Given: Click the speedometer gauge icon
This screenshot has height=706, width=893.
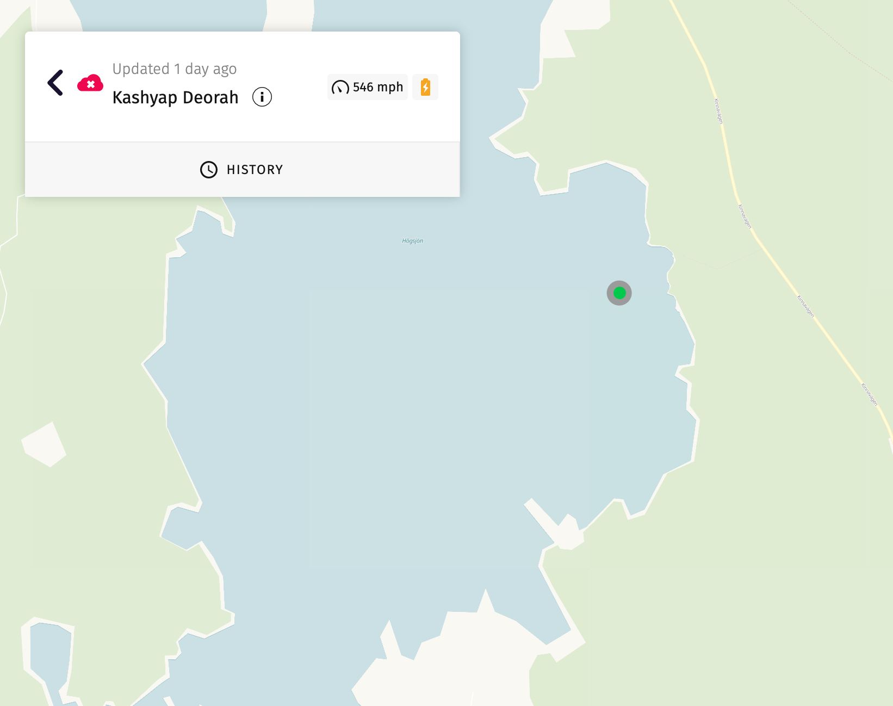Looking at the screenshot, I should [340, 88].
